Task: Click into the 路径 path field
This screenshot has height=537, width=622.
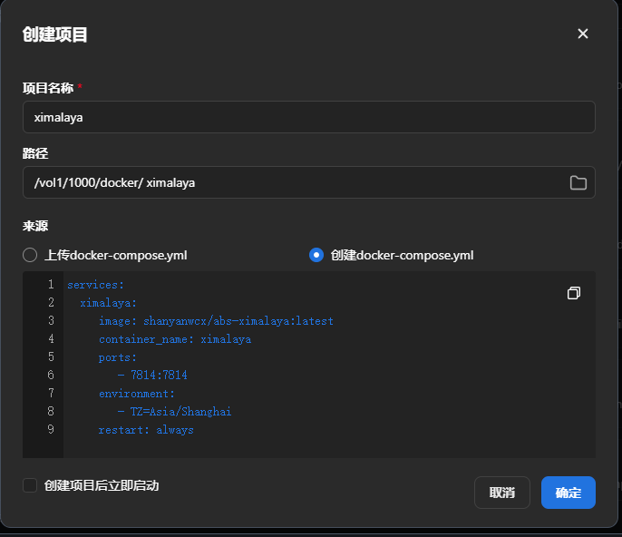Action: coord(290,182)
